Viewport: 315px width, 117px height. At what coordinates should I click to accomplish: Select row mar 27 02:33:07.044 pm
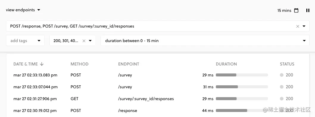(x=158, y=87)
